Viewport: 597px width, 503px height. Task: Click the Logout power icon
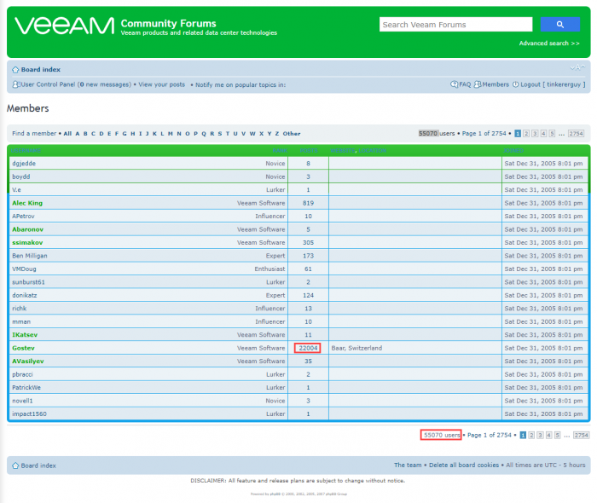tap(515, 84)
